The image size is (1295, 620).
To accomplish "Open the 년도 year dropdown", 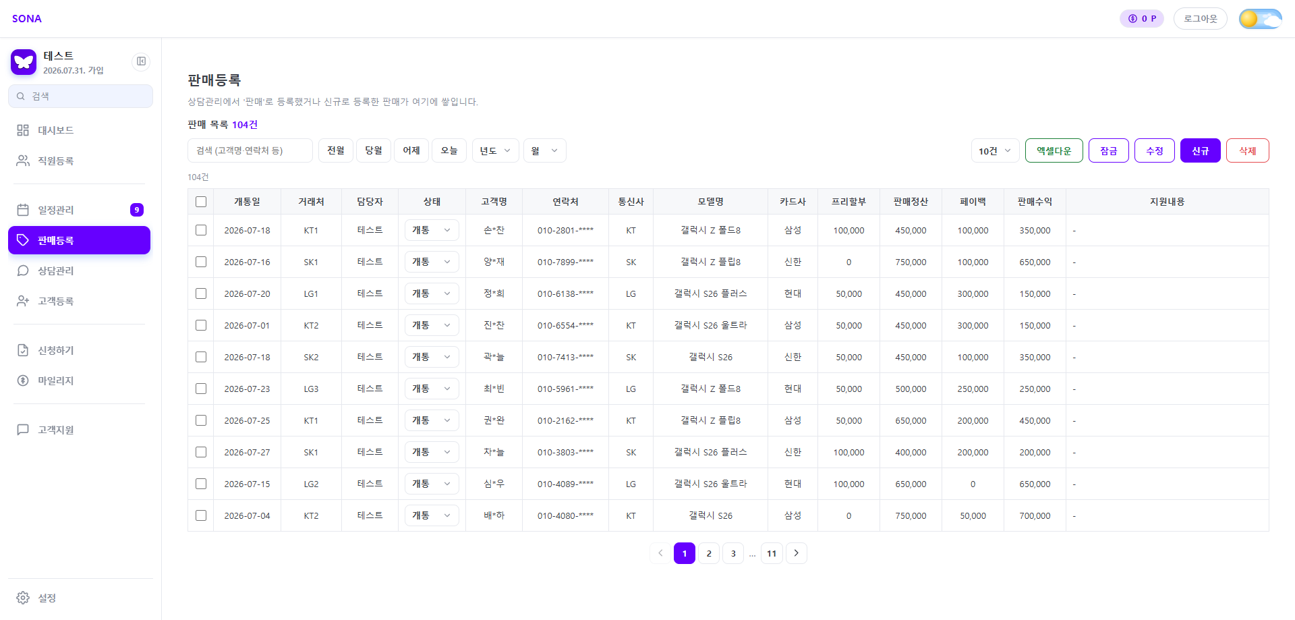I will point(496,150).
